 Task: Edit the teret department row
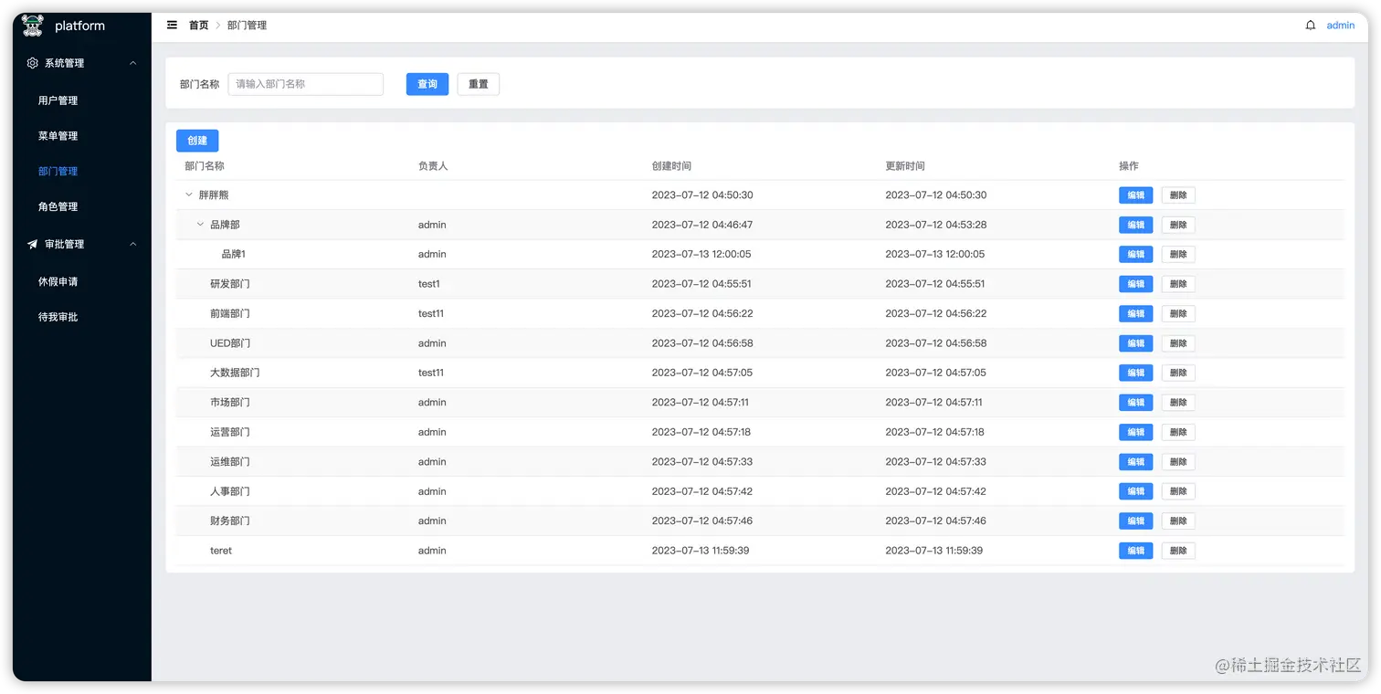tap(1135, 551)
